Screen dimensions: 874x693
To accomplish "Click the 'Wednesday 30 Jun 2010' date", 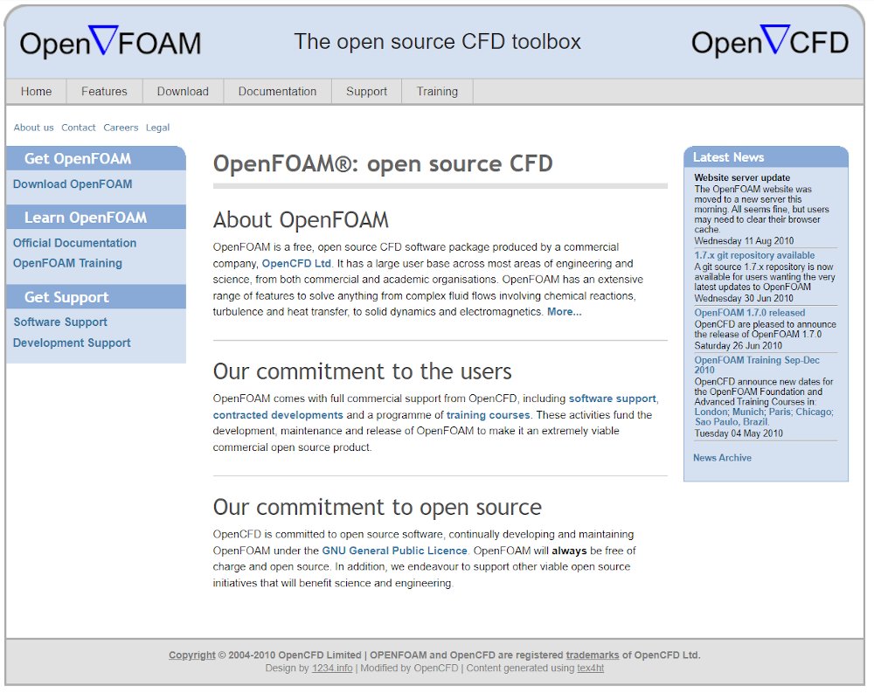I will (x=744, y=298).
